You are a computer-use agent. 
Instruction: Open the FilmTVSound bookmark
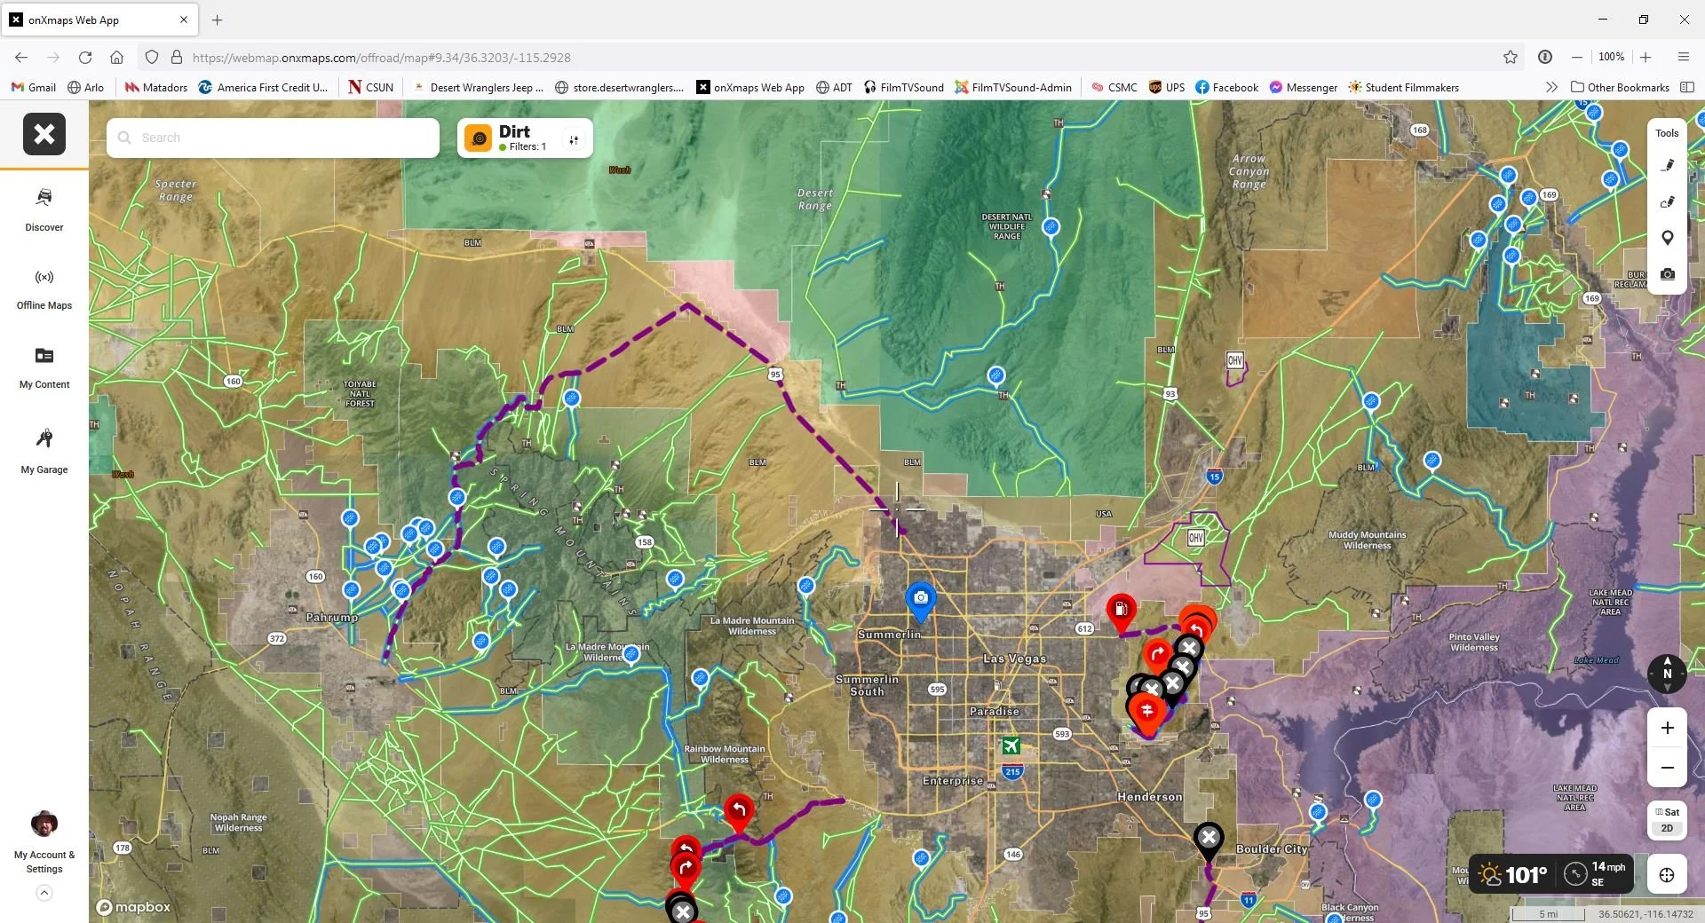tap(903, 87)
